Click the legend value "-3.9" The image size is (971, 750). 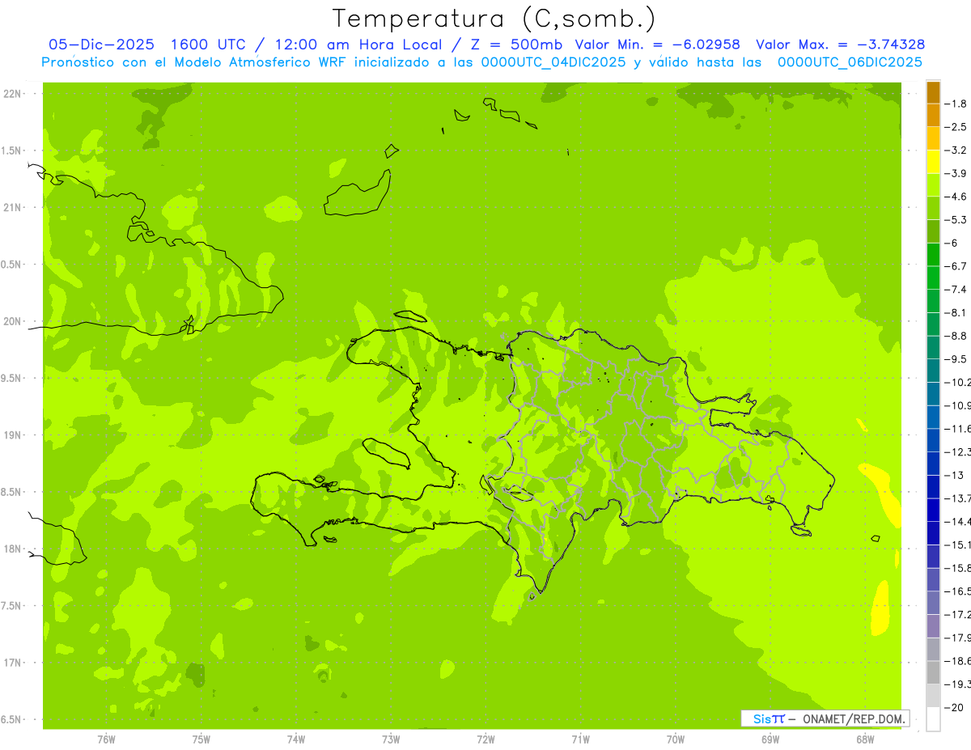pos(957,173)
